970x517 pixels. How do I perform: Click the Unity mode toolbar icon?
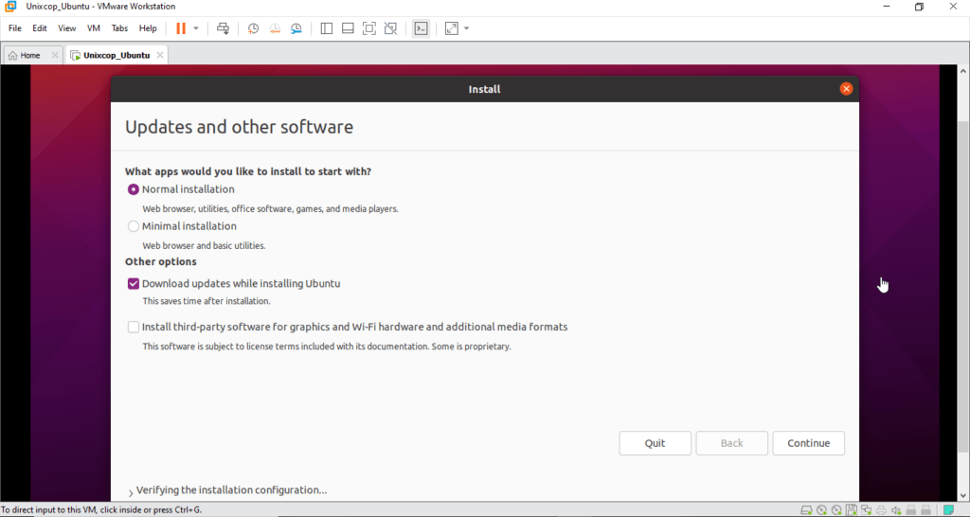[x=390, y=28]
